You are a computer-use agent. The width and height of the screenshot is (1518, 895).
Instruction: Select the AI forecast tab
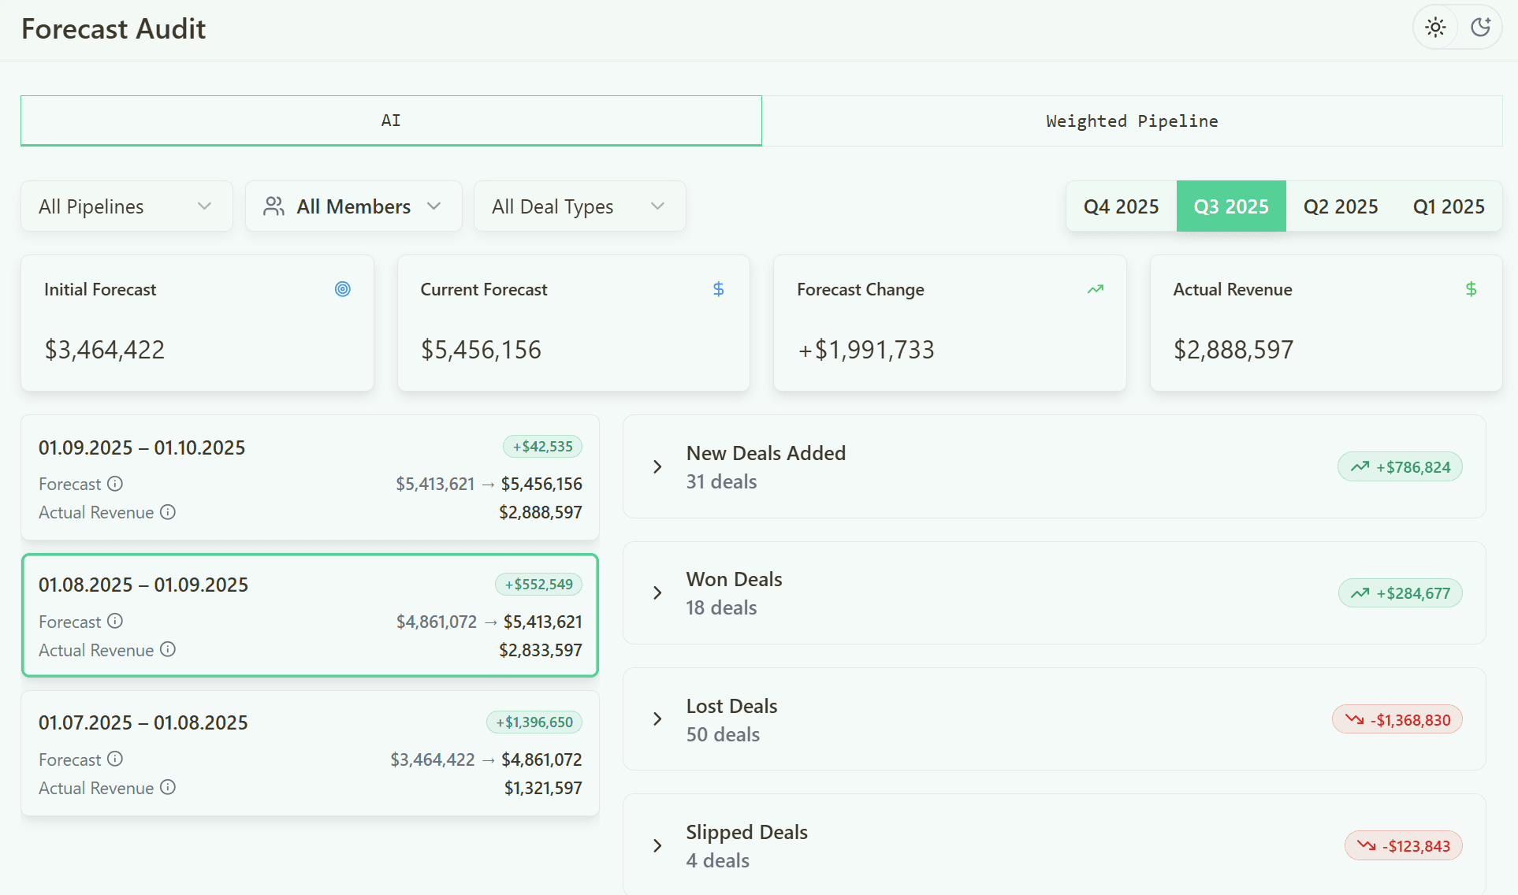coord(391,121)
